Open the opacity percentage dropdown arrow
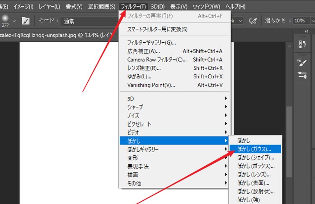 [240, 21]
